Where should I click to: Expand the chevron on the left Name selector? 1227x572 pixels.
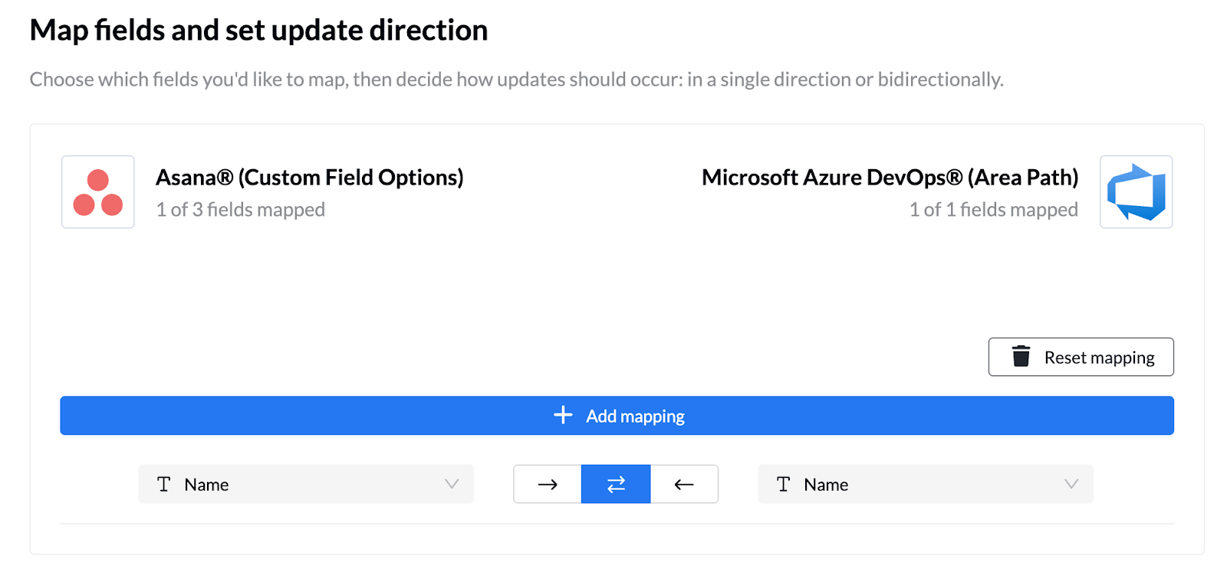(x=452, y=484)
